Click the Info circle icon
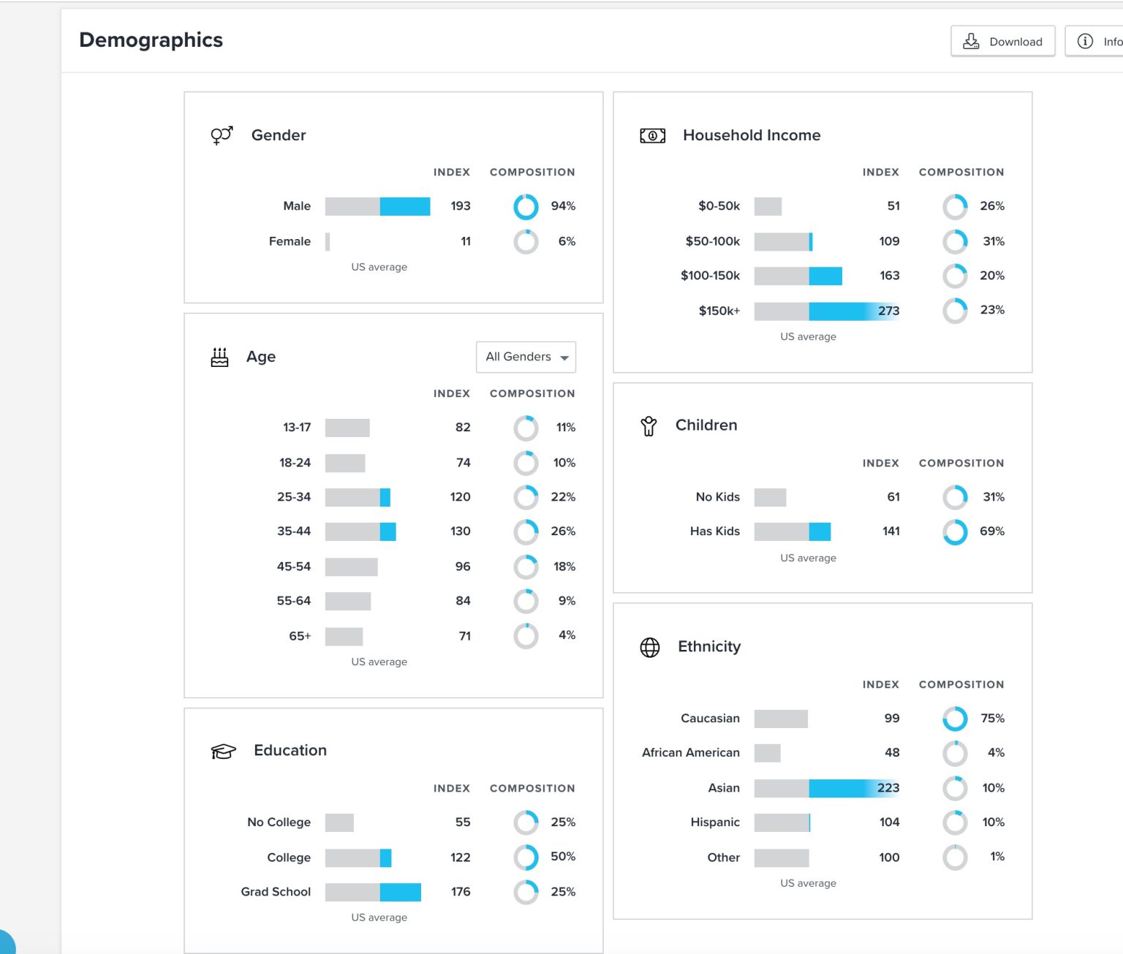1123x954 pixels. (1085, 42)
